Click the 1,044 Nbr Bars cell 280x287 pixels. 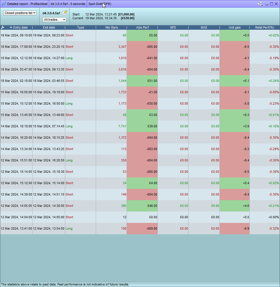point(111,81)
